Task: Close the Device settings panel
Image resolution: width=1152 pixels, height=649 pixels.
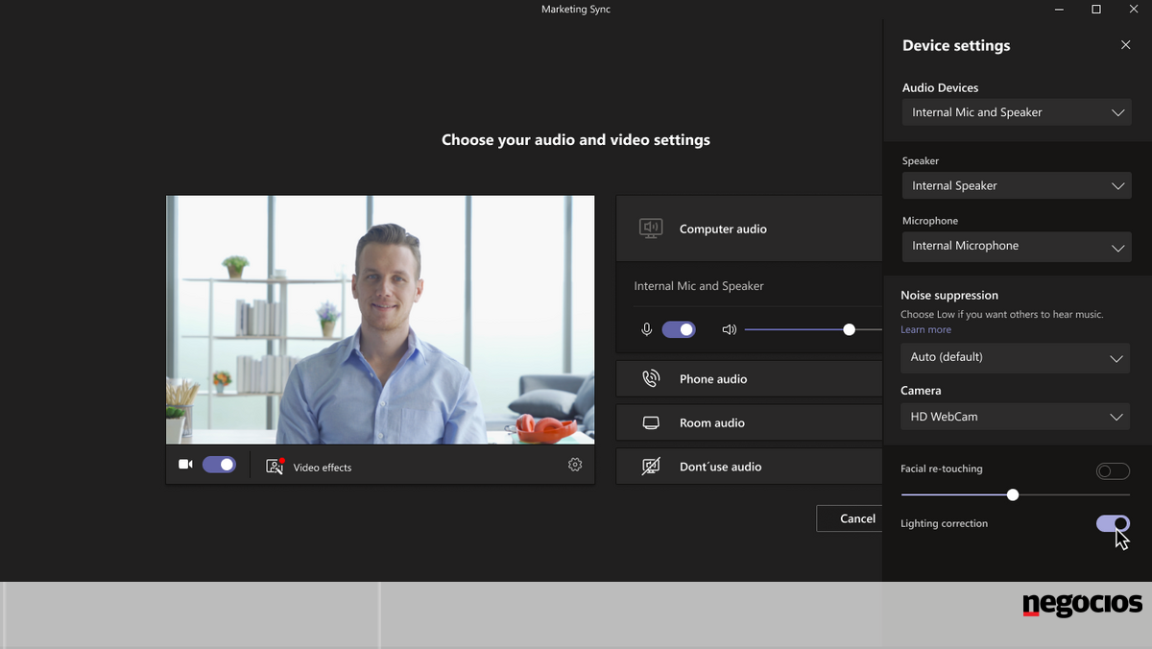Action: 1126,45
